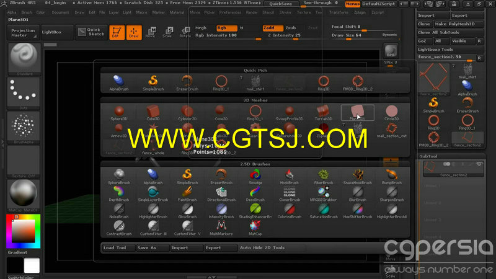Select Cylinder3D mesh
The width and height of the screenshot is (496, 279).
(x=187, y=113)
